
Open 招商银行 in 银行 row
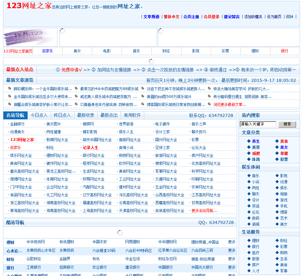(67, 268)
